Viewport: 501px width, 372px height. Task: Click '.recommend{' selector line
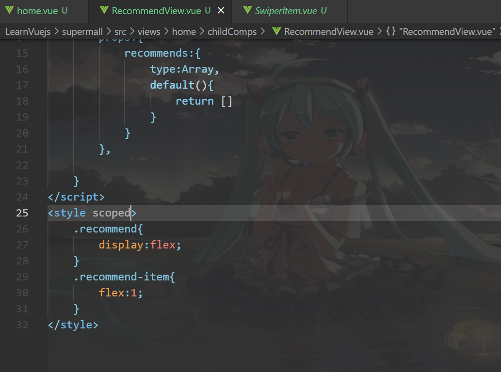click(108, 229)
